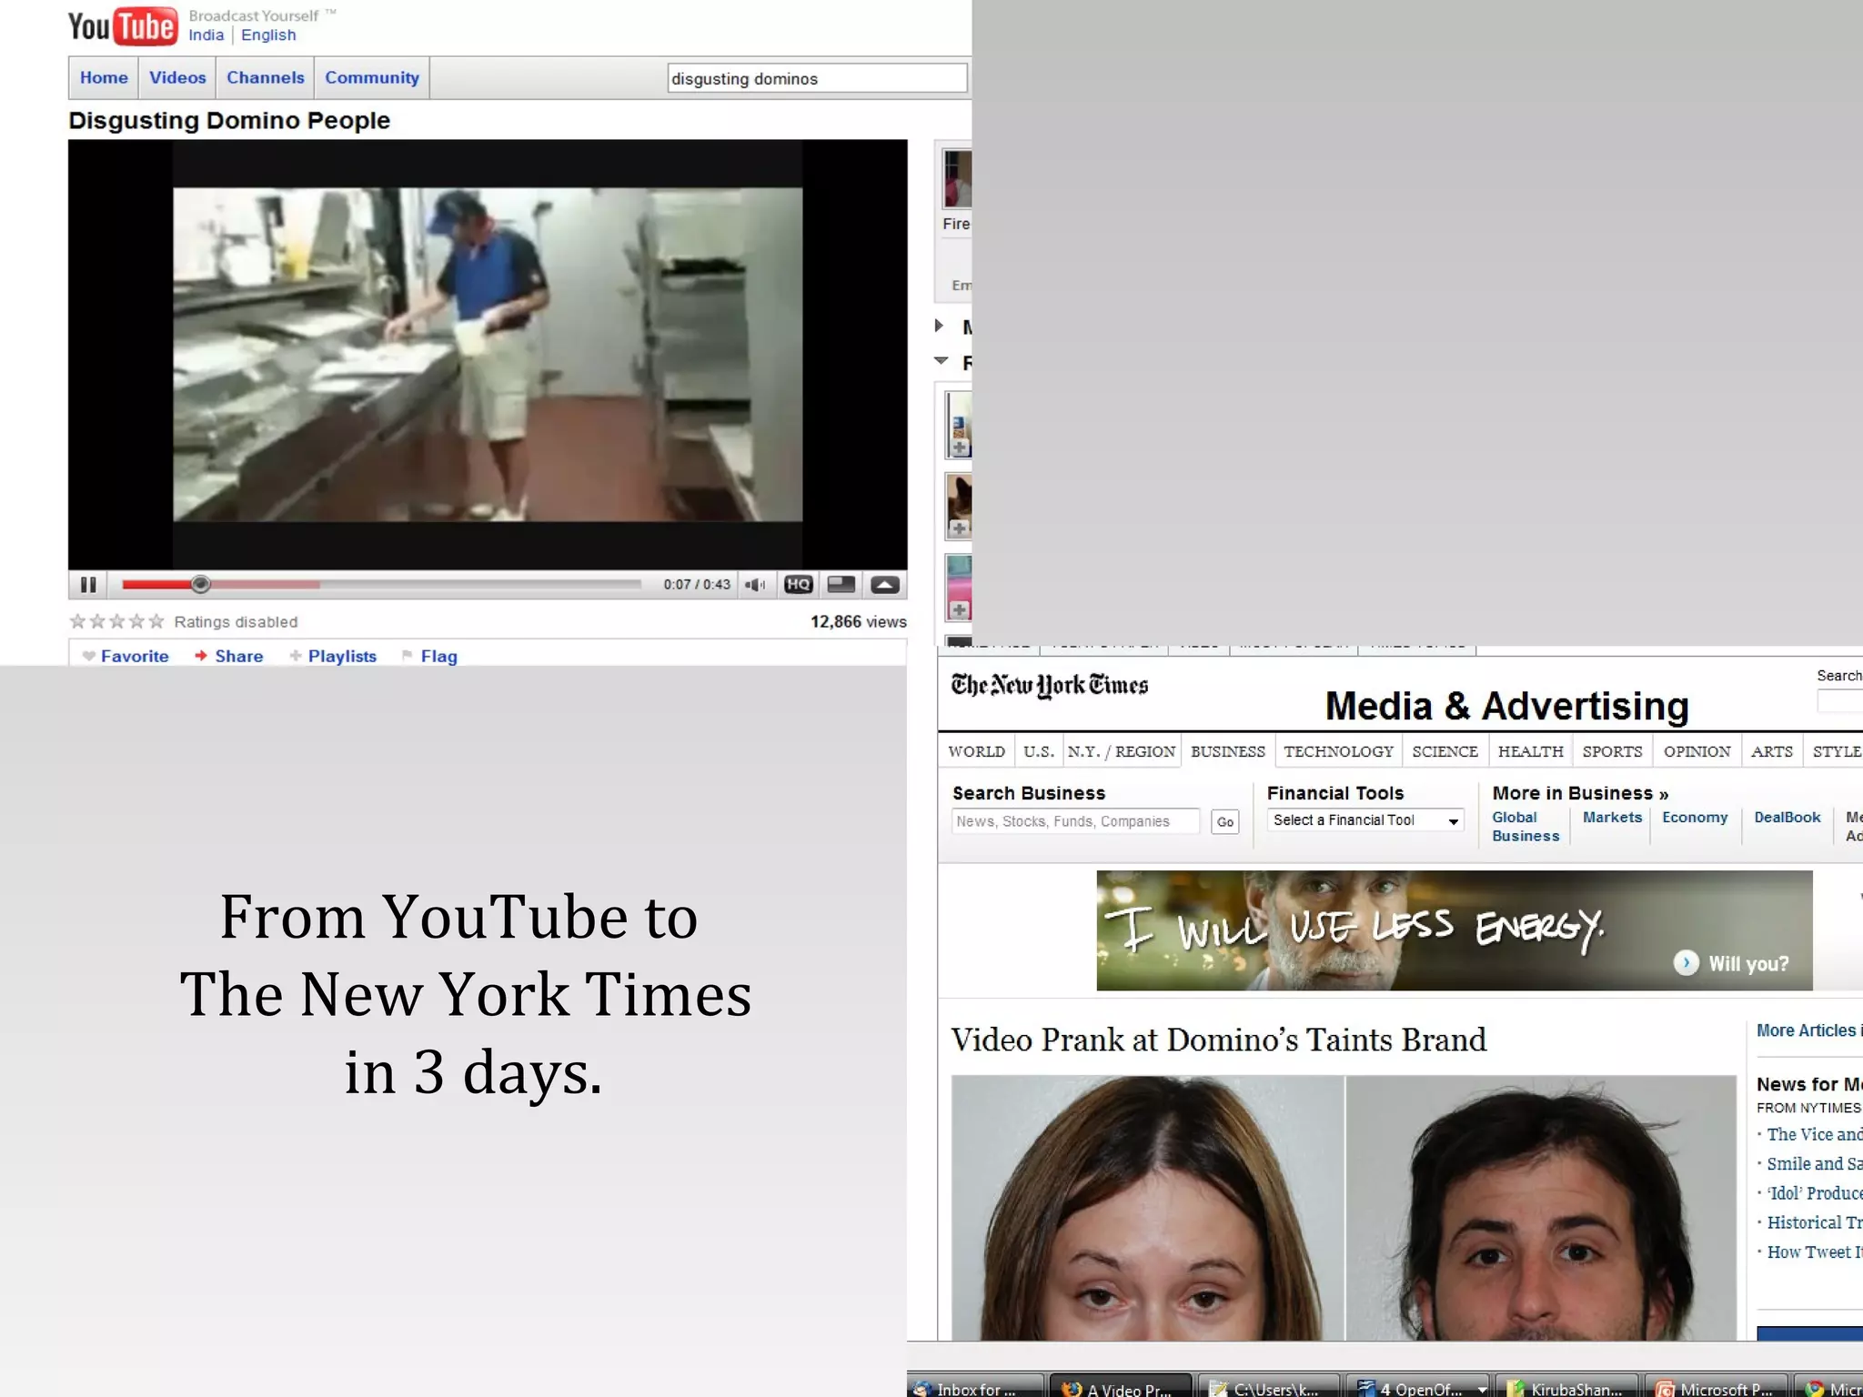Open the SPORTS section
The width and height of the screenshot is (1863, 1397).
pyautogui.click(x=1612, y=751)
